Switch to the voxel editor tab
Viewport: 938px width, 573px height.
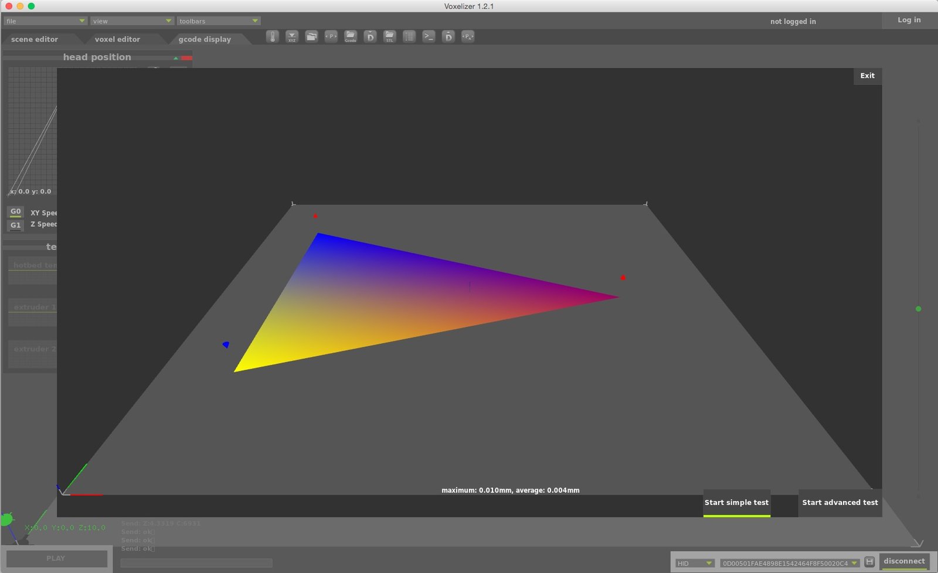click(x=117, y=39)
